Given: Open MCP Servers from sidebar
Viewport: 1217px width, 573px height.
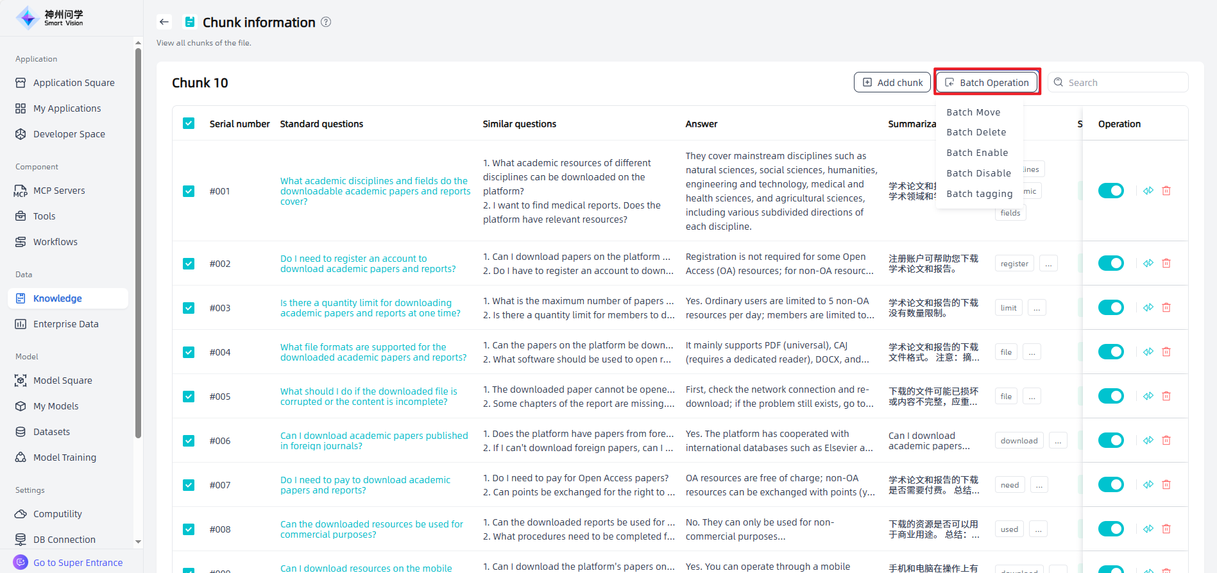Looking at the screenshot, I should pyautogui.click(x=59, y=191).
